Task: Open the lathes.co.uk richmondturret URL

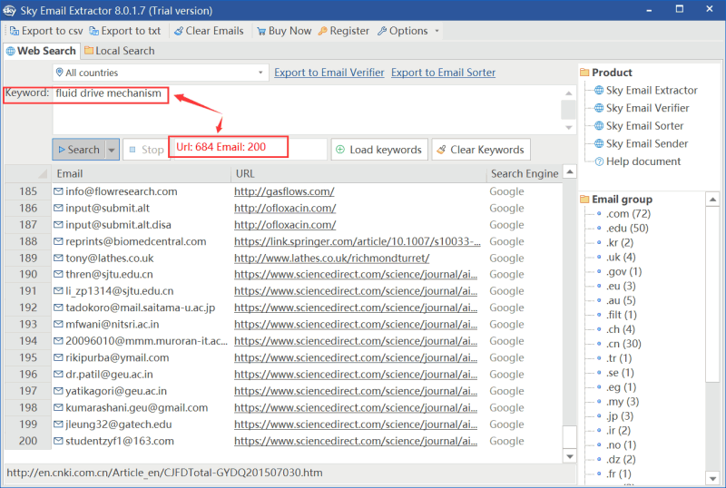Action: tap(331, 258)
